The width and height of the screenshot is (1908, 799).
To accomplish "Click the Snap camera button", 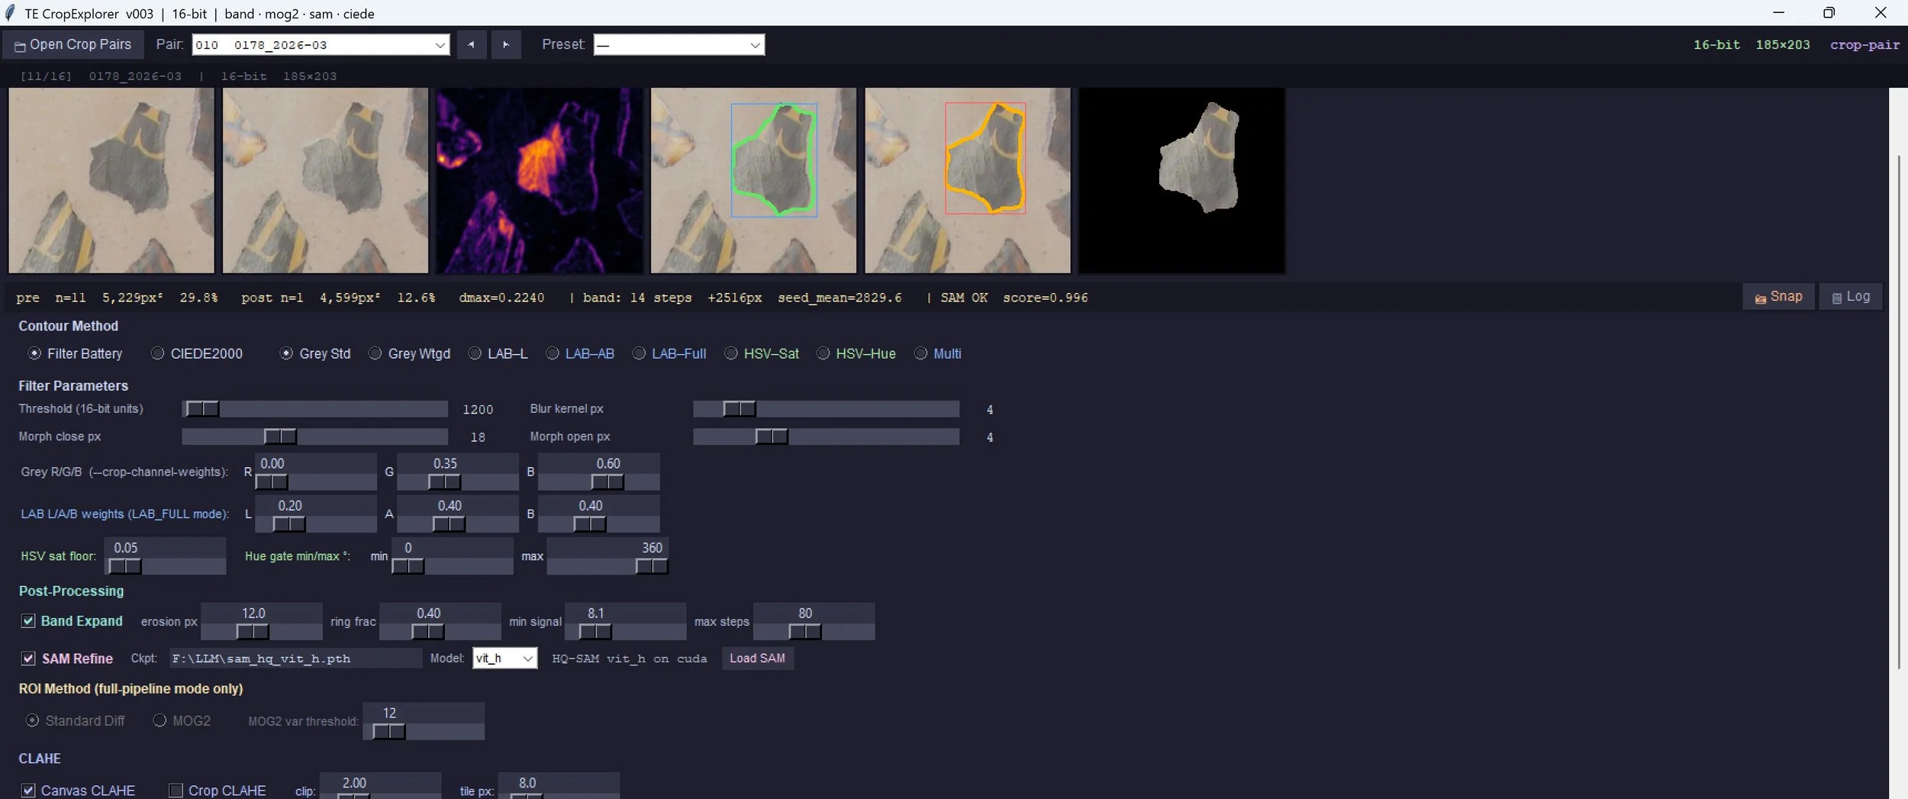I will [1777, 297].
